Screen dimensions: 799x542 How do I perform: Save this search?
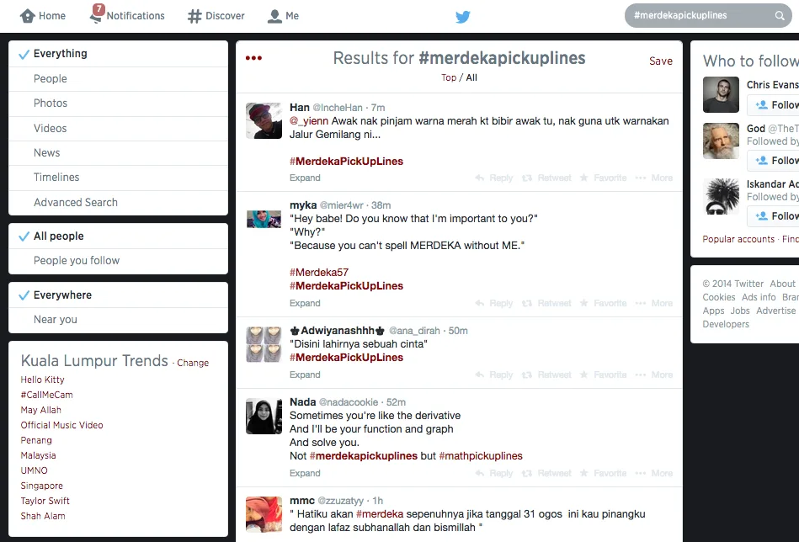pyautogui.click(x=660, y=61)
